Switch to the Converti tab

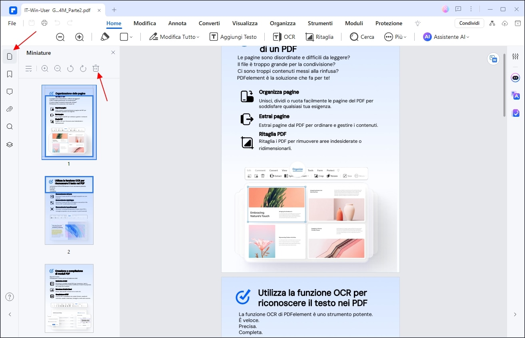209,23
